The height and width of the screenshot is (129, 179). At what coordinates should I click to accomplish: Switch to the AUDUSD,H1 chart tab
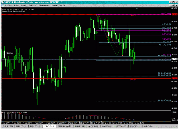click(93, 126)
